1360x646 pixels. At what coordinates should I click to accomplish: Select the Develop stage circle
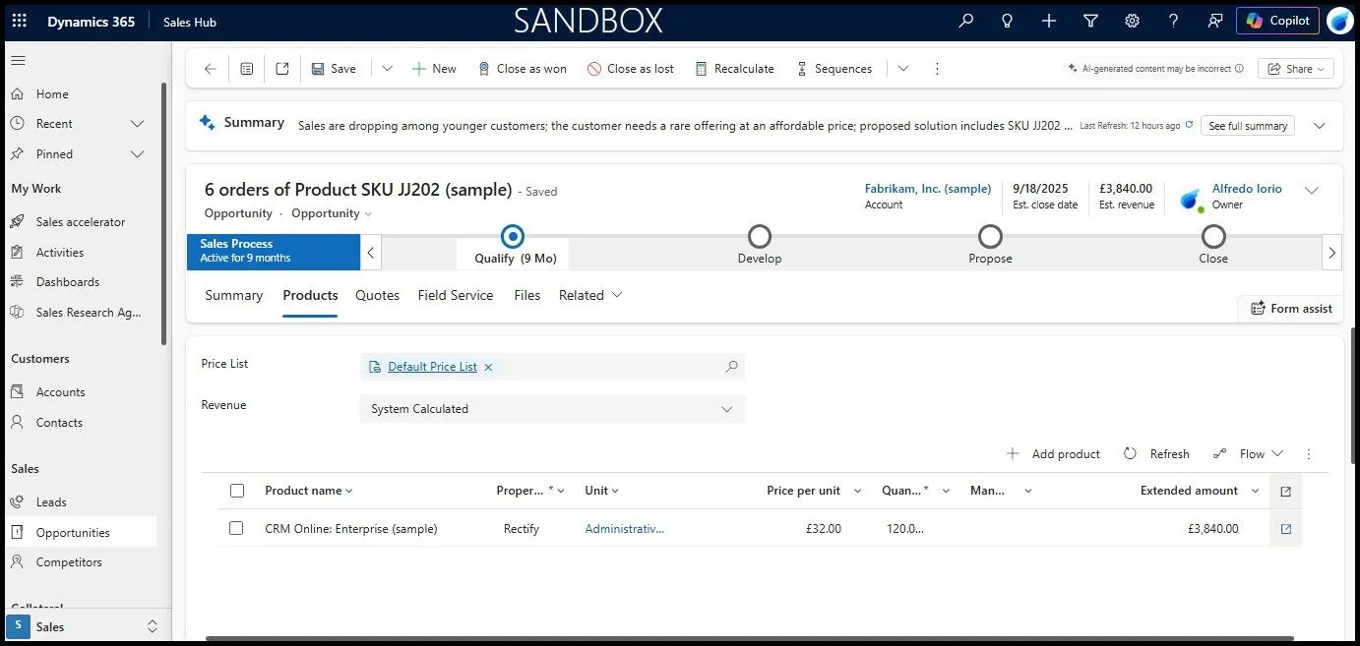click(760, 236)
